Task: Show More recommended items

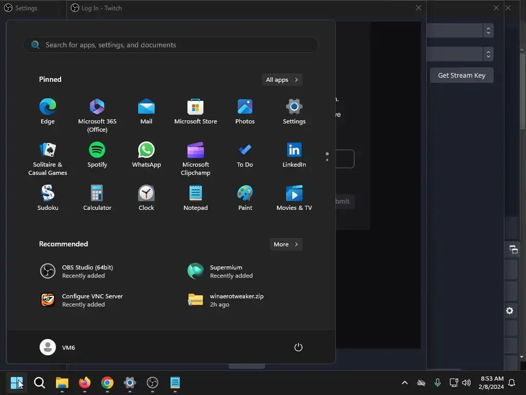Action: click(286, 244)
